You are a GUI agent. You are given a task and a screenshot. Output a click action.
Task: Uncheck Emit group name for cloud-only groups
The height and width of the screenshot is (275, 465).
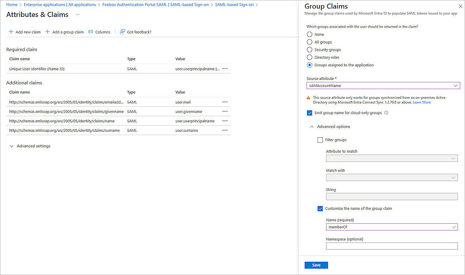[x=310, y=113]
